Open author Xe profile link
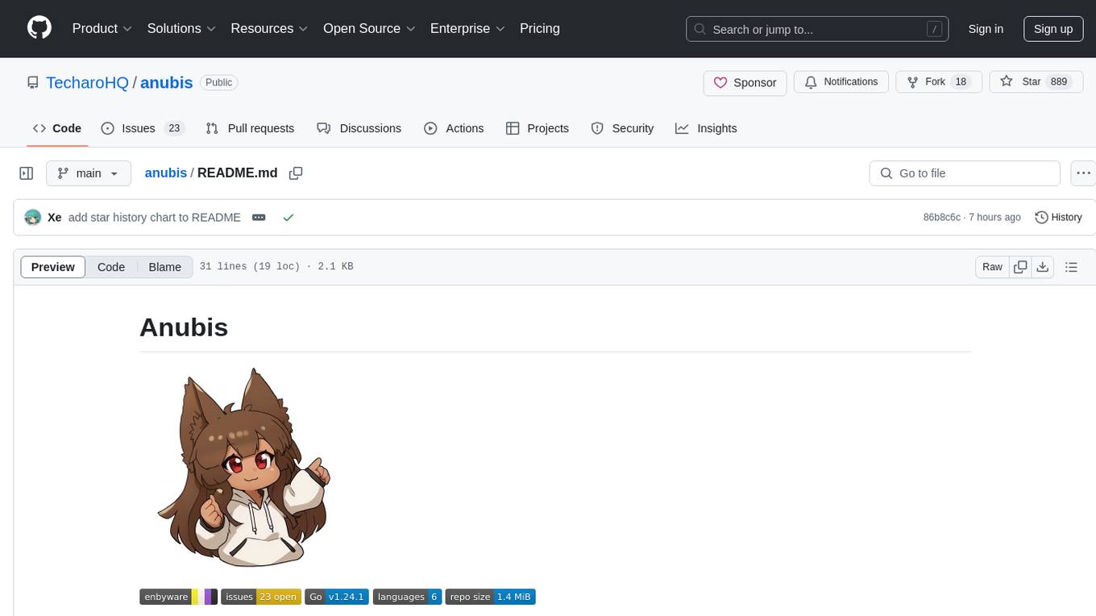This screenshot has width=1096, height=616. [55, 218]
